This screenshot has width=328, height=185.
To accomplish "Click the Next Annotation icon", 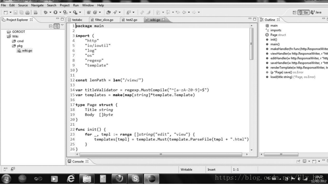I will tap(158, 12).
